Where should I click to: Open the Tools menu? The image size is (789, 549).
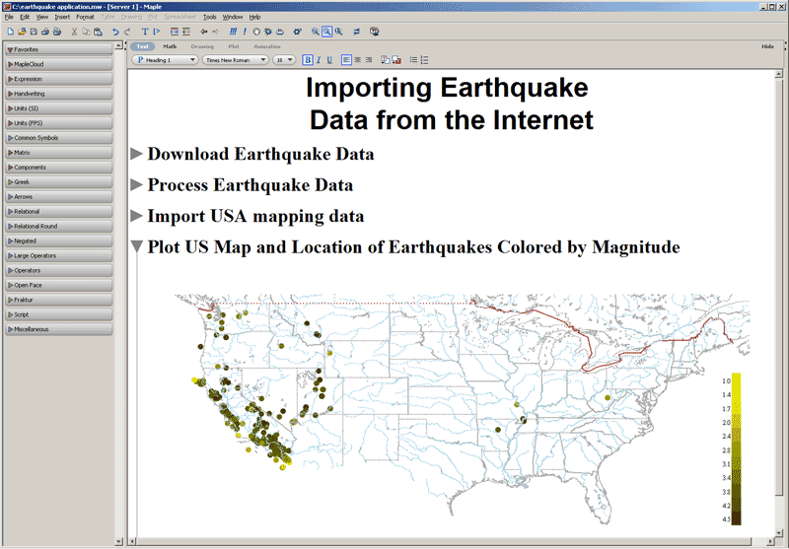click(x=209, y=17)
